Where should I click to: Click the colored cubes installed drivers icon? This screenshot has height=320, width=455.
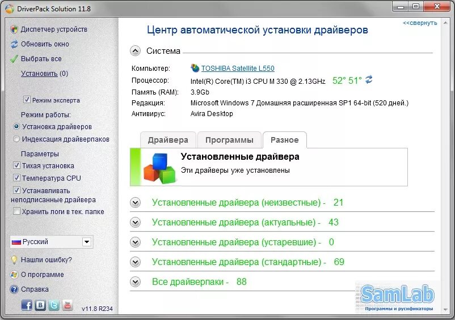point(159,168)
